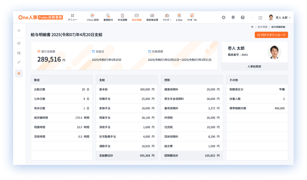Click the 給与明細詳細 breadcrumb text

click(278, 27)
